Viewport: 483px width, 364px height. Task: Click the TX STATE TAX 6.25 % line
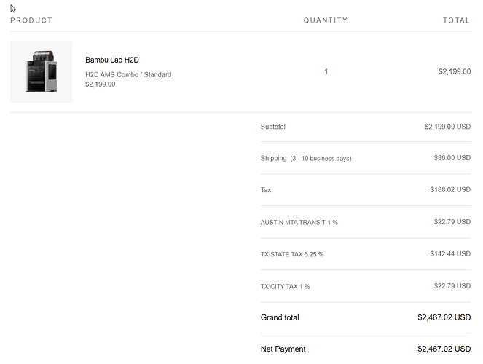(366, 254)
